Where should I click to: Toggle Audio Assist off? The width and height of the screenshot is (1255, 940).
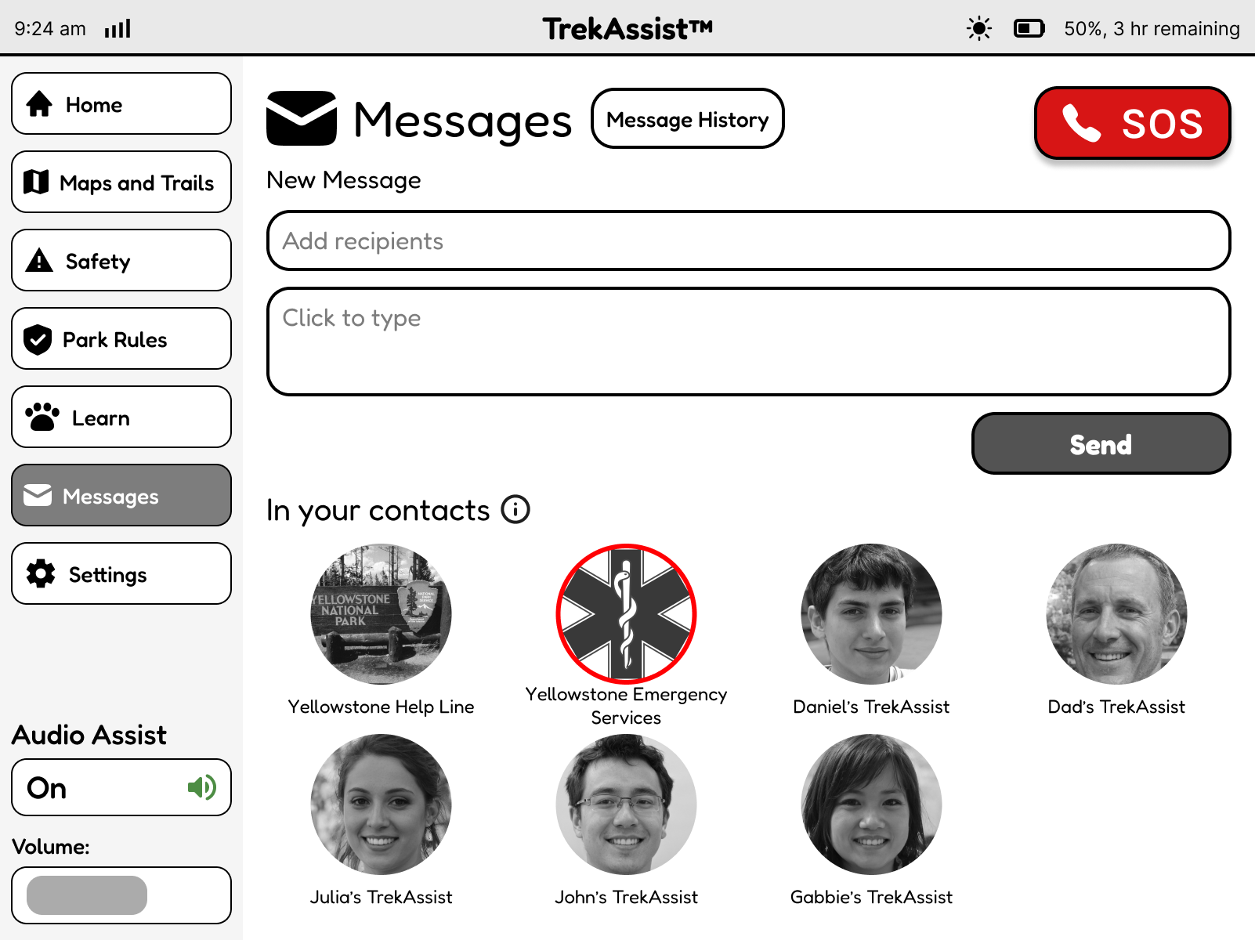(121, 787)
